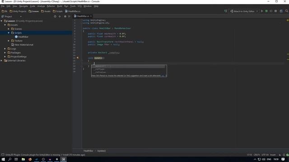Screen dimensions: 289x162
Task: Select the HealthBar script in tree
Action: point(22,37)
